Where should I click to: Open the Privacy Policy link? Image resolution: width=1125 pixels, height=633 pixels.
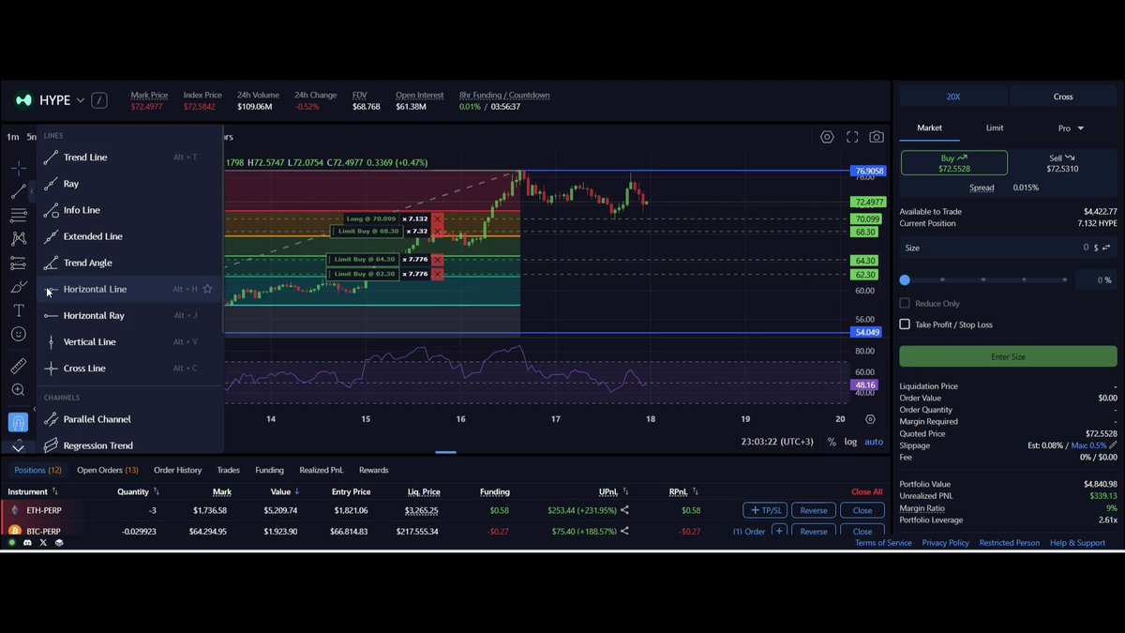point(946,543)
